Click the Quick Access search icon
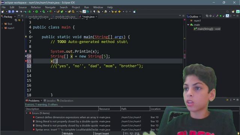Image resolution: width=240 pixels, height=135 pixels. 228,12
